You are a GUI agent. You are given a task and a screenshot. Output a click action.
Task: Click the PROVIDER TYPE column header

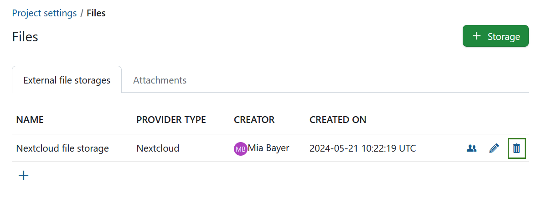point(171,120)
